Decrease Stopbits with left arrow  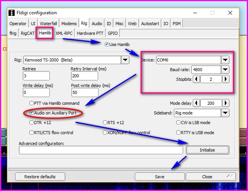(x=196, y=79)
